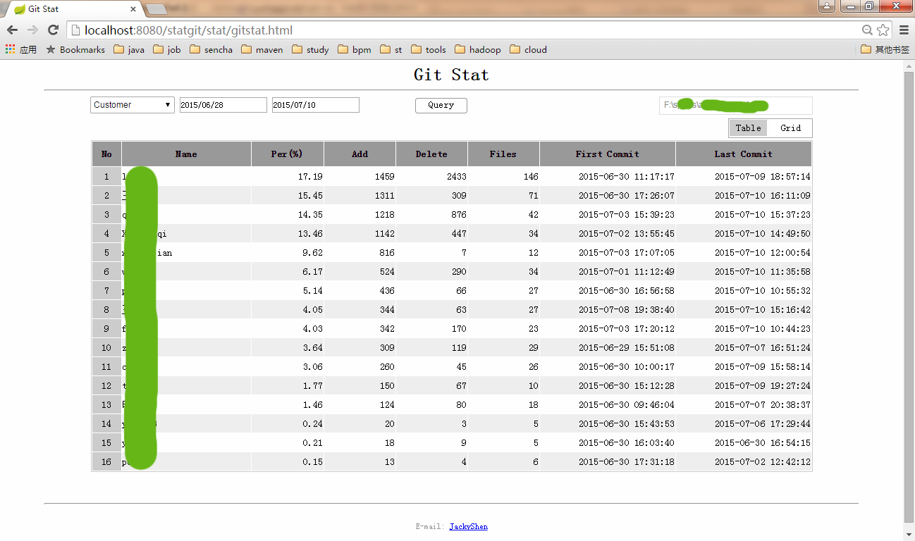
Task: Click the Per(%) column header
Action: click(287, 154)
